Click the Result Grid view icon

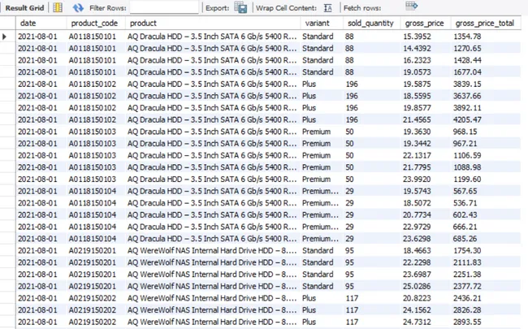58,7
